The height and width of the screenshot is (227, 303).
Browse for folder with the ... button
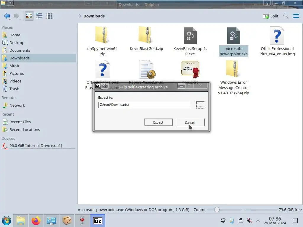click(x=200, y=105)
